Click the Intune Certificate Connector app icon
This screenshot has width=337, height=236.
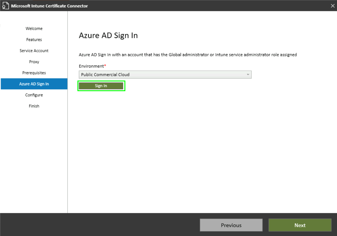tap(5, 6)
